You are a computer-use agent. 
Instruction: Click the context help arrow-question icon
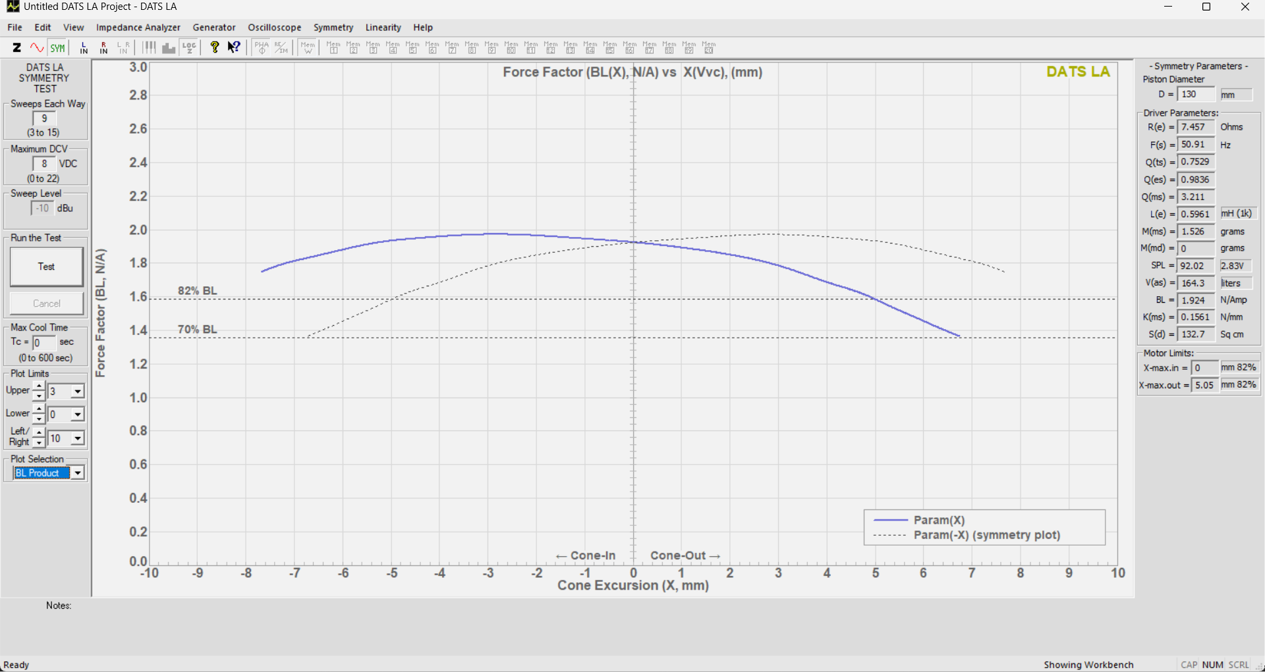click(x=234, y=47)
